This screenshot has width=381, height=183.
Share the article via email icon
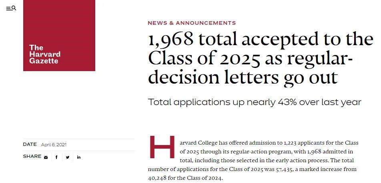coord(46,157)
